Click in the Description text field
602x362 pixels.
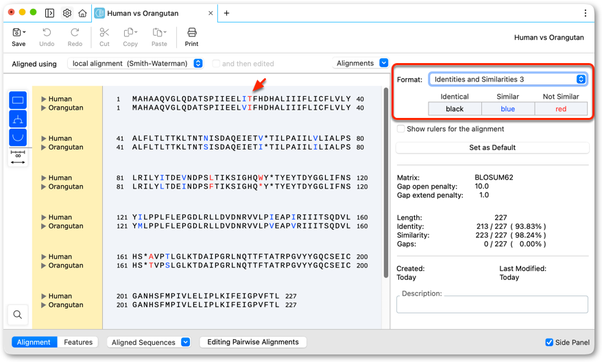point(492,305)
